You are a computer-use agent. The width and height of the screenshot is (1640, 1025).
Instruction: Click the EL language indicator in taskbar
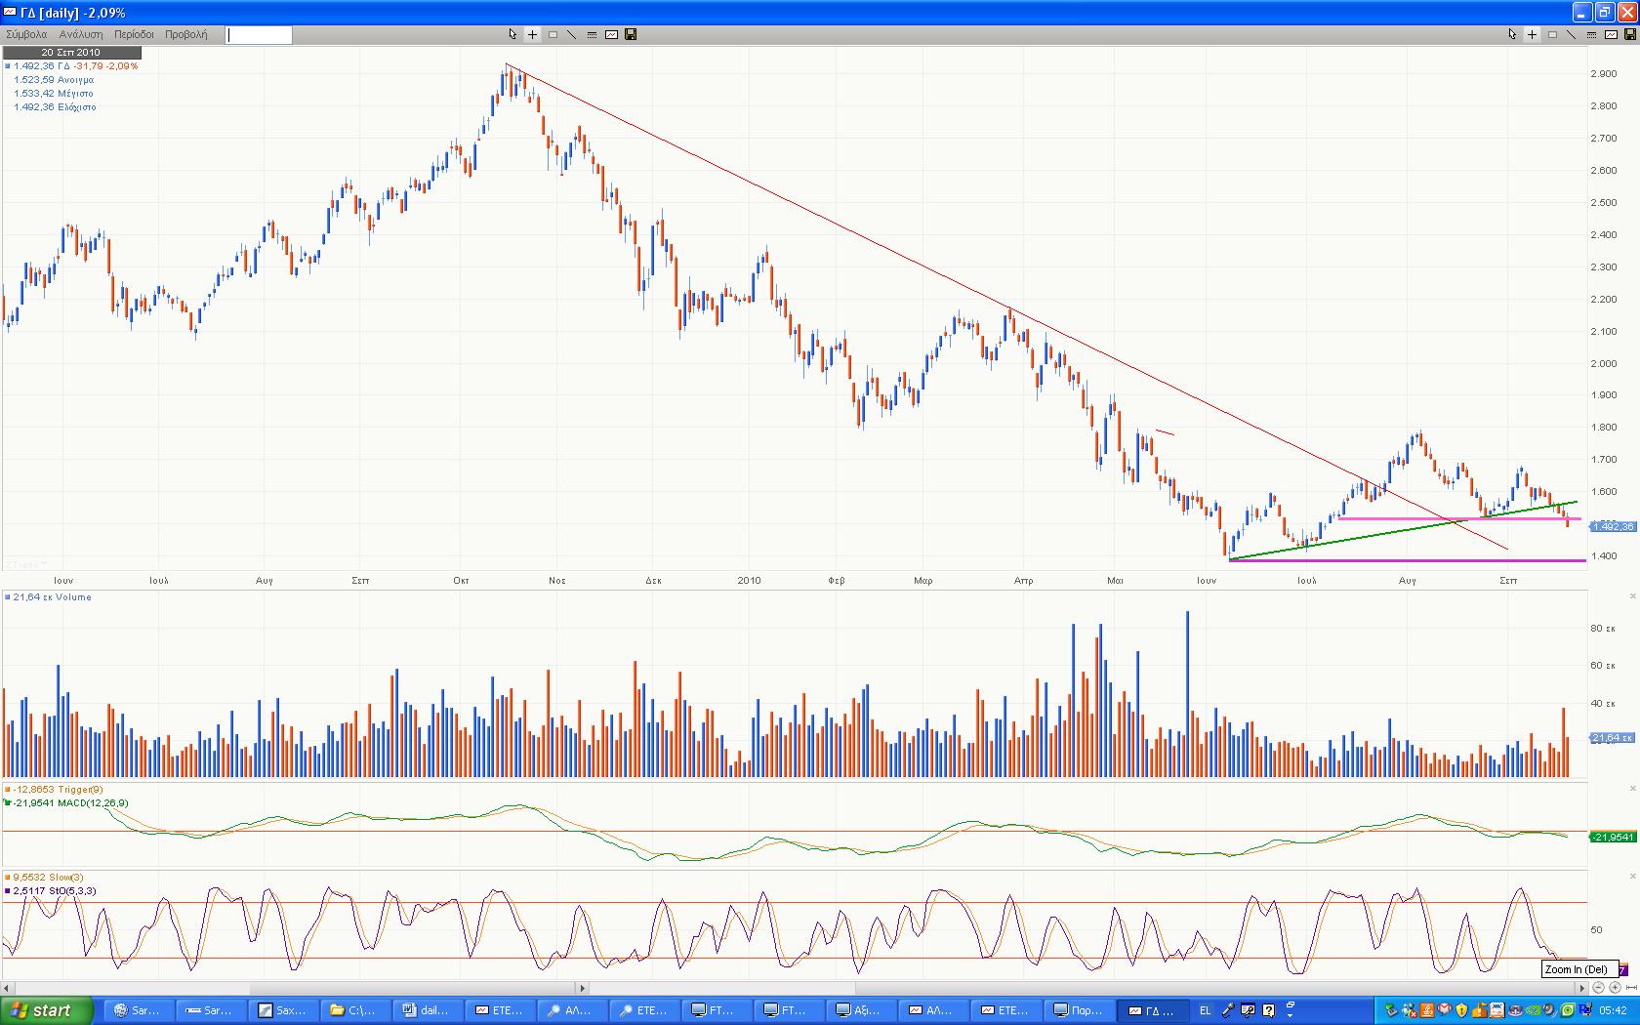(x=1205, y=1010)
